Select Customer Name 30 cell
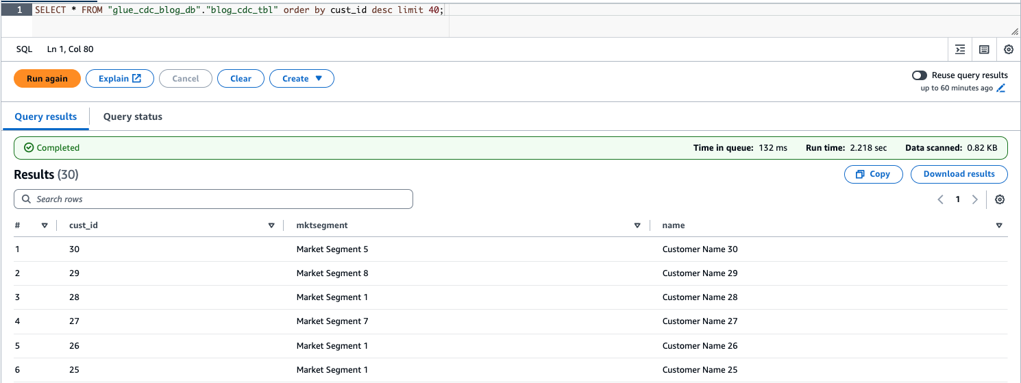The width and height of the screenshot is (1021, 383). [x=700, y=249]
